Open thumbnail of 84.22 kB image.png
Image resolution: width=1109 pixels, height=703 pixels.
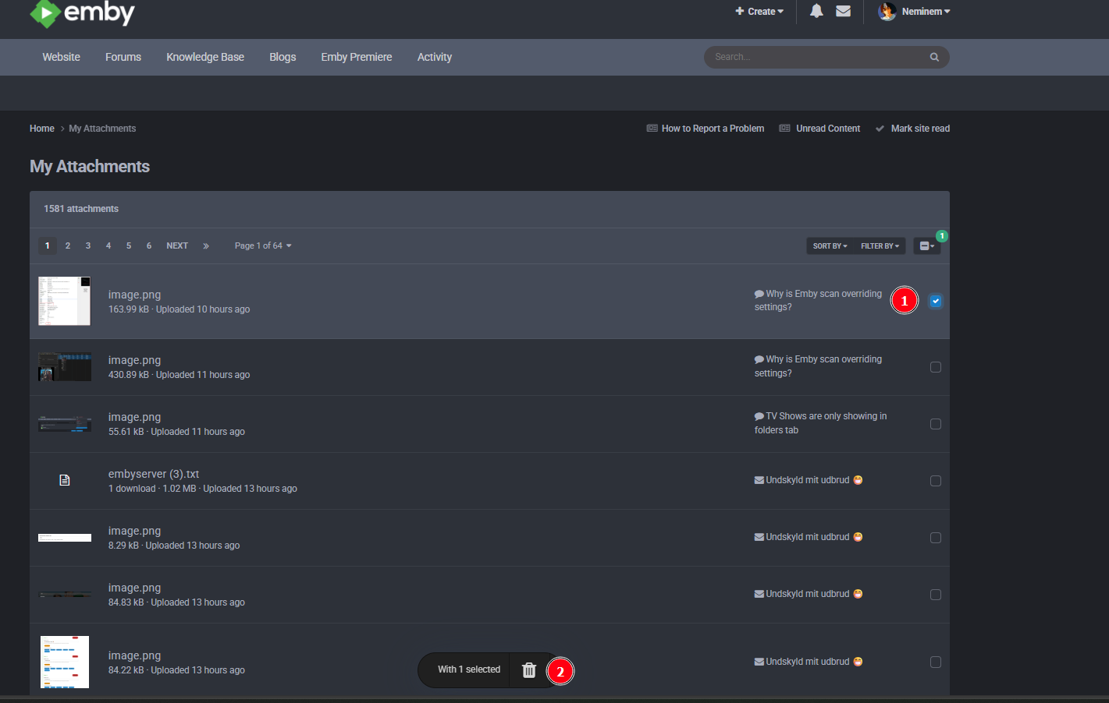(x=65, y=662)
